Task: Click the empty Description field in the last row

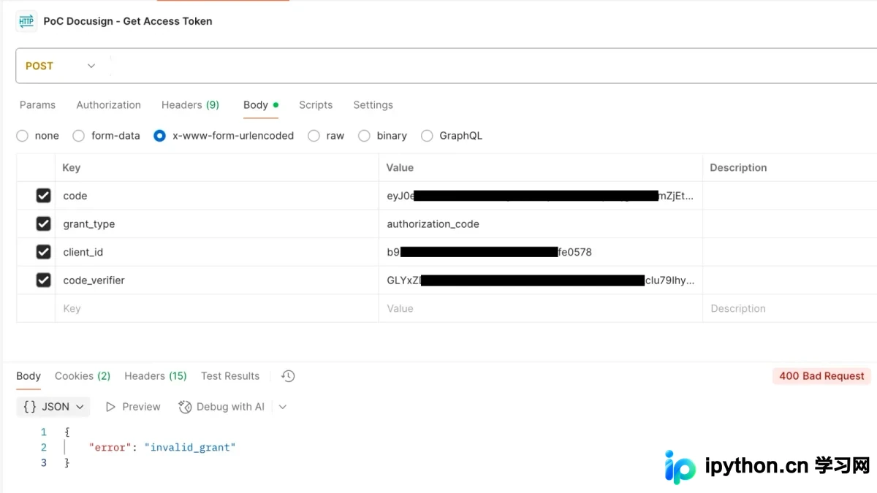Action: tap(790, 308)
